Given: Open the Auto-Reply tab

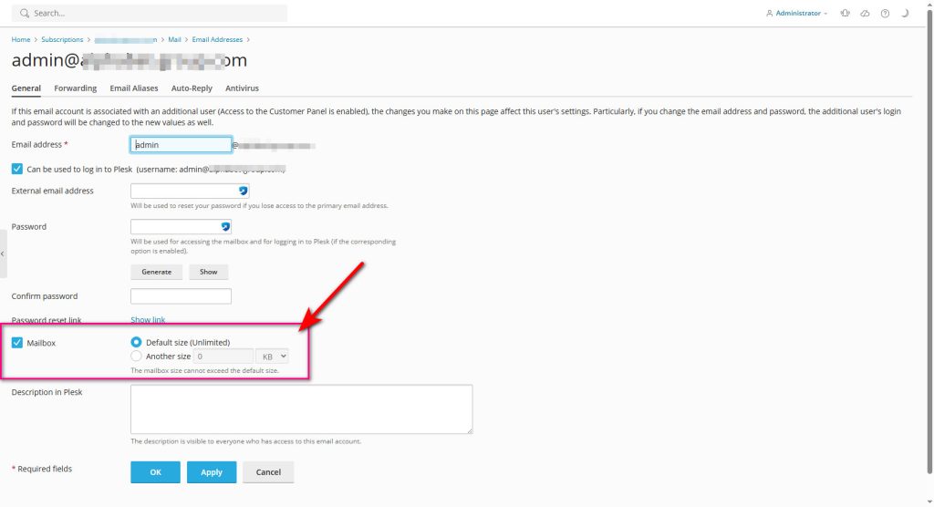Looking at the screenshot, I should (x=192, y=88).
